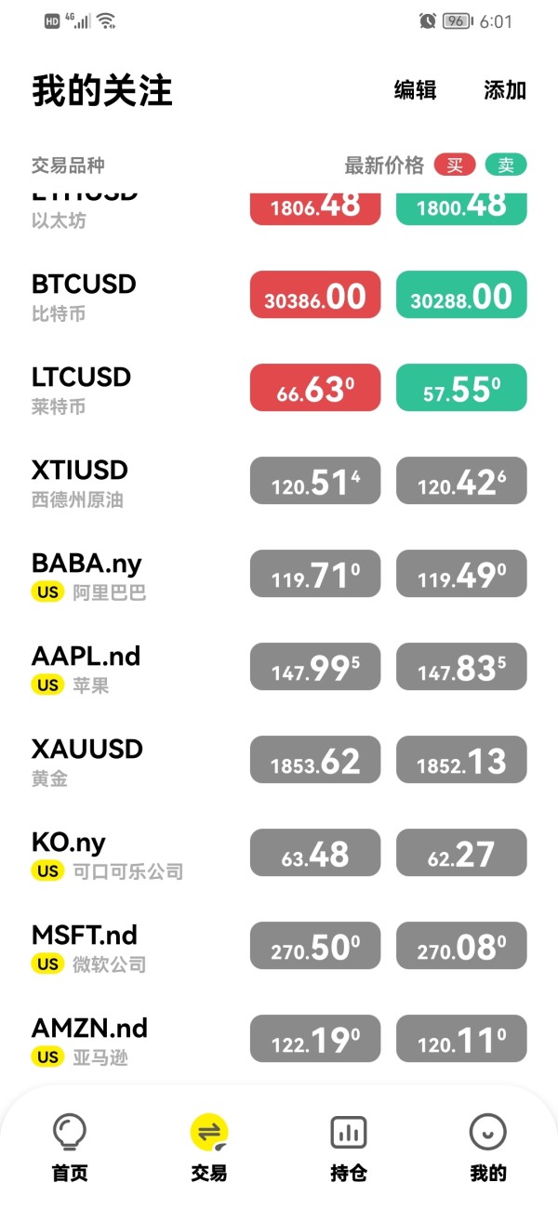Open the AAPL.nd 苹果 row

coord(130,667)
